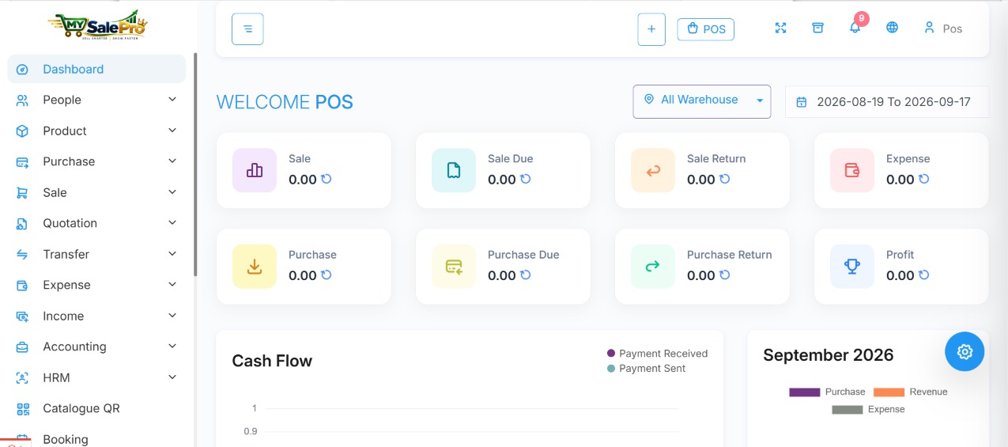
Task: Open the Sale sidebar menu
Action: 96,192
